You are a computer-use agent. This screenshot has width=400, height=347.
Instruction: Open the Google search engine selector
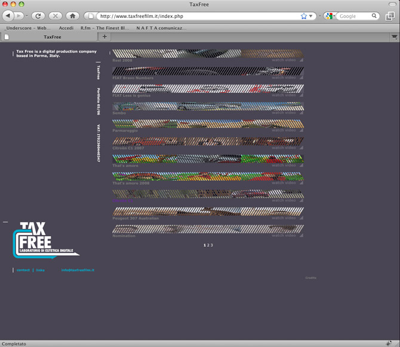330,16
